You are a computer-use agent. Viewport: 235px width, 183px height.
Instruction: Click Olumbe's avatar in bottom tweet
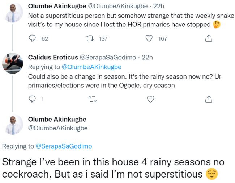tap(13, 124)
